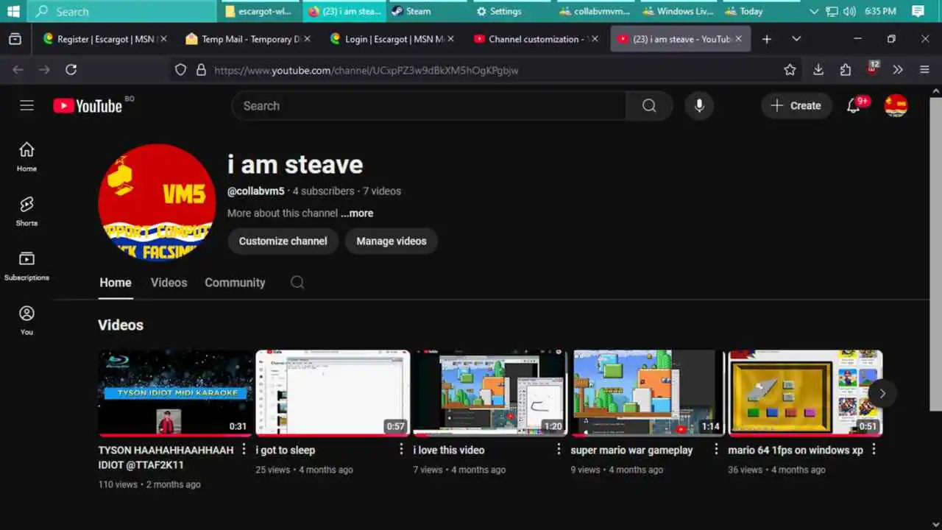Click the YouTube search input field
Image resolution: width=942 pixels, height=530 pixels.
point(429,106)
